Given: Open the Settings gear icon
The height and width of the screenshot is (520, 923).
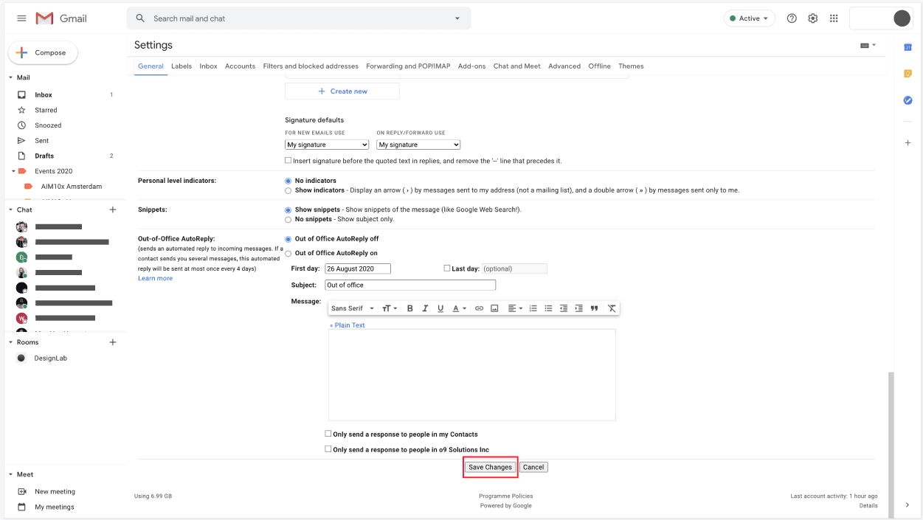Looking at the screenshot, I should [812, 18].
